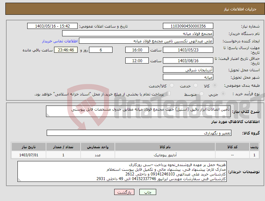Toggle the Islamic treasury payment checkbox
Image resolution: width=265 pixels, height=201 pixels.
click(x=169, y=93)
